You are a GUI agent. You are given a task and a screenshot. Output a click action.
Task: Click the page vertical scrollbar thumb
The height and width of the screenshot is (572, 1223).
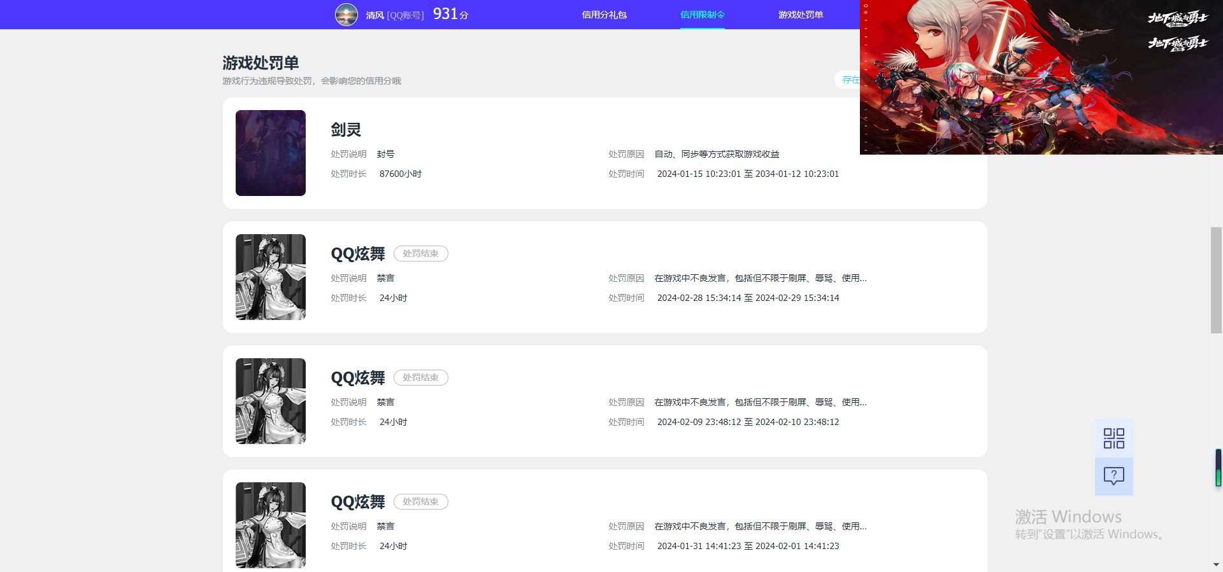[x=1216, y=280]
